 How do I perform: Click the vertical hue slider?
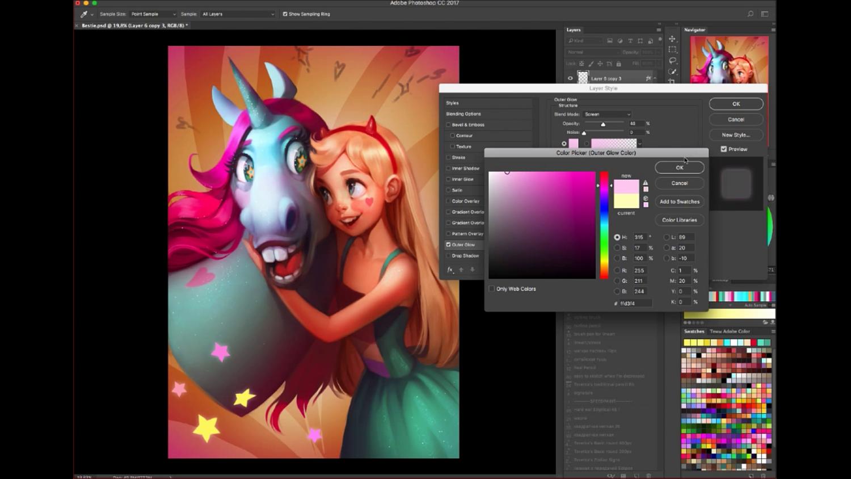[x=605, y=225]
